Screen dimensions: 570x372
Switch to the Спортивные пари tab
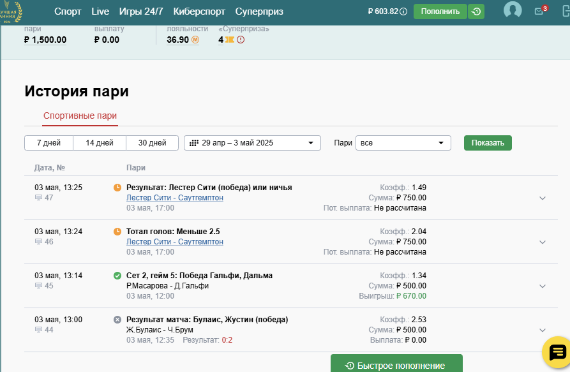pos(80,116)
